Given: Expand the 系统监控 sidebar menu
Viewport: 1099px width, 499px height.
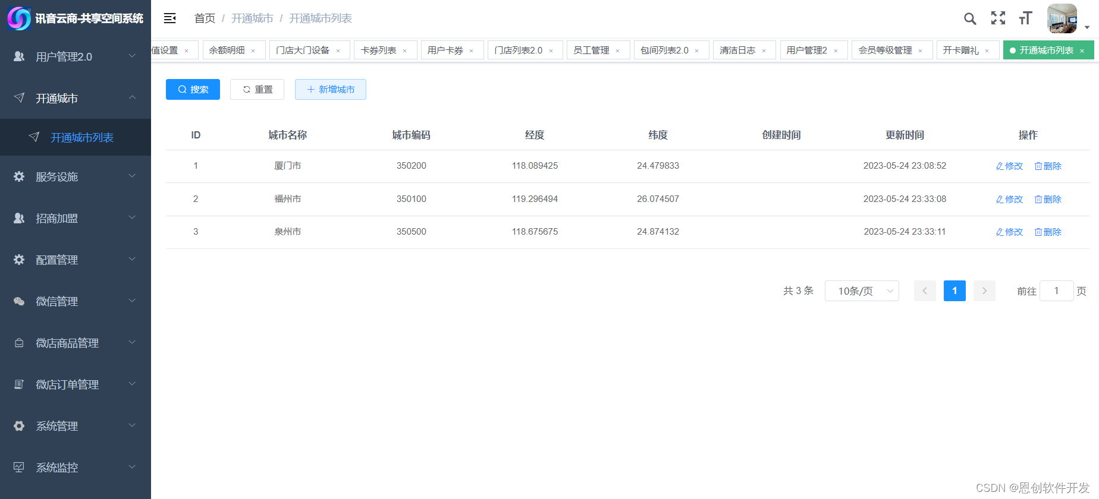Looking at the screenshot, I should point(76,468).
